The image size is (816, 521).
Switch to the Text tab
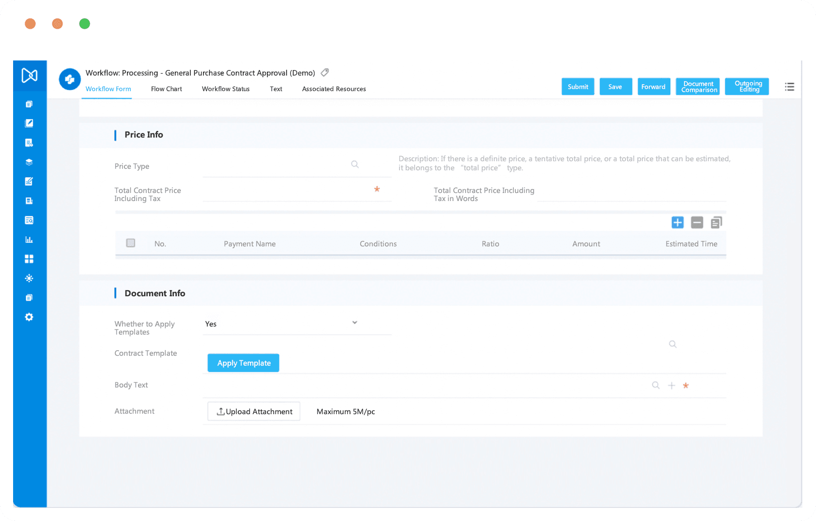pyautogui.click(x=276, y=89)
